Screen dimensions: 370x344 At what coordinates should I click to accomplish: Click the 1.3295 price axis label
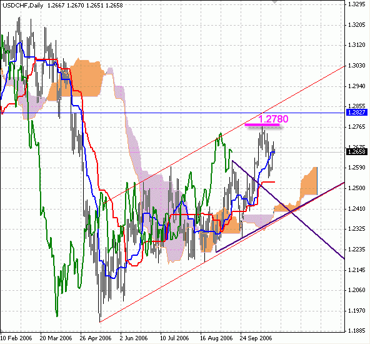(356, 4)
